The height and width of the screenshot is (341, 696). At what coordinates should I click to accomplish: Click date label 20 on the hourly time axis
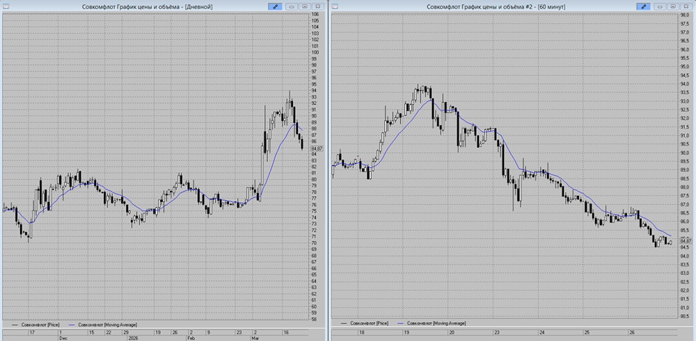click(452, 332)
